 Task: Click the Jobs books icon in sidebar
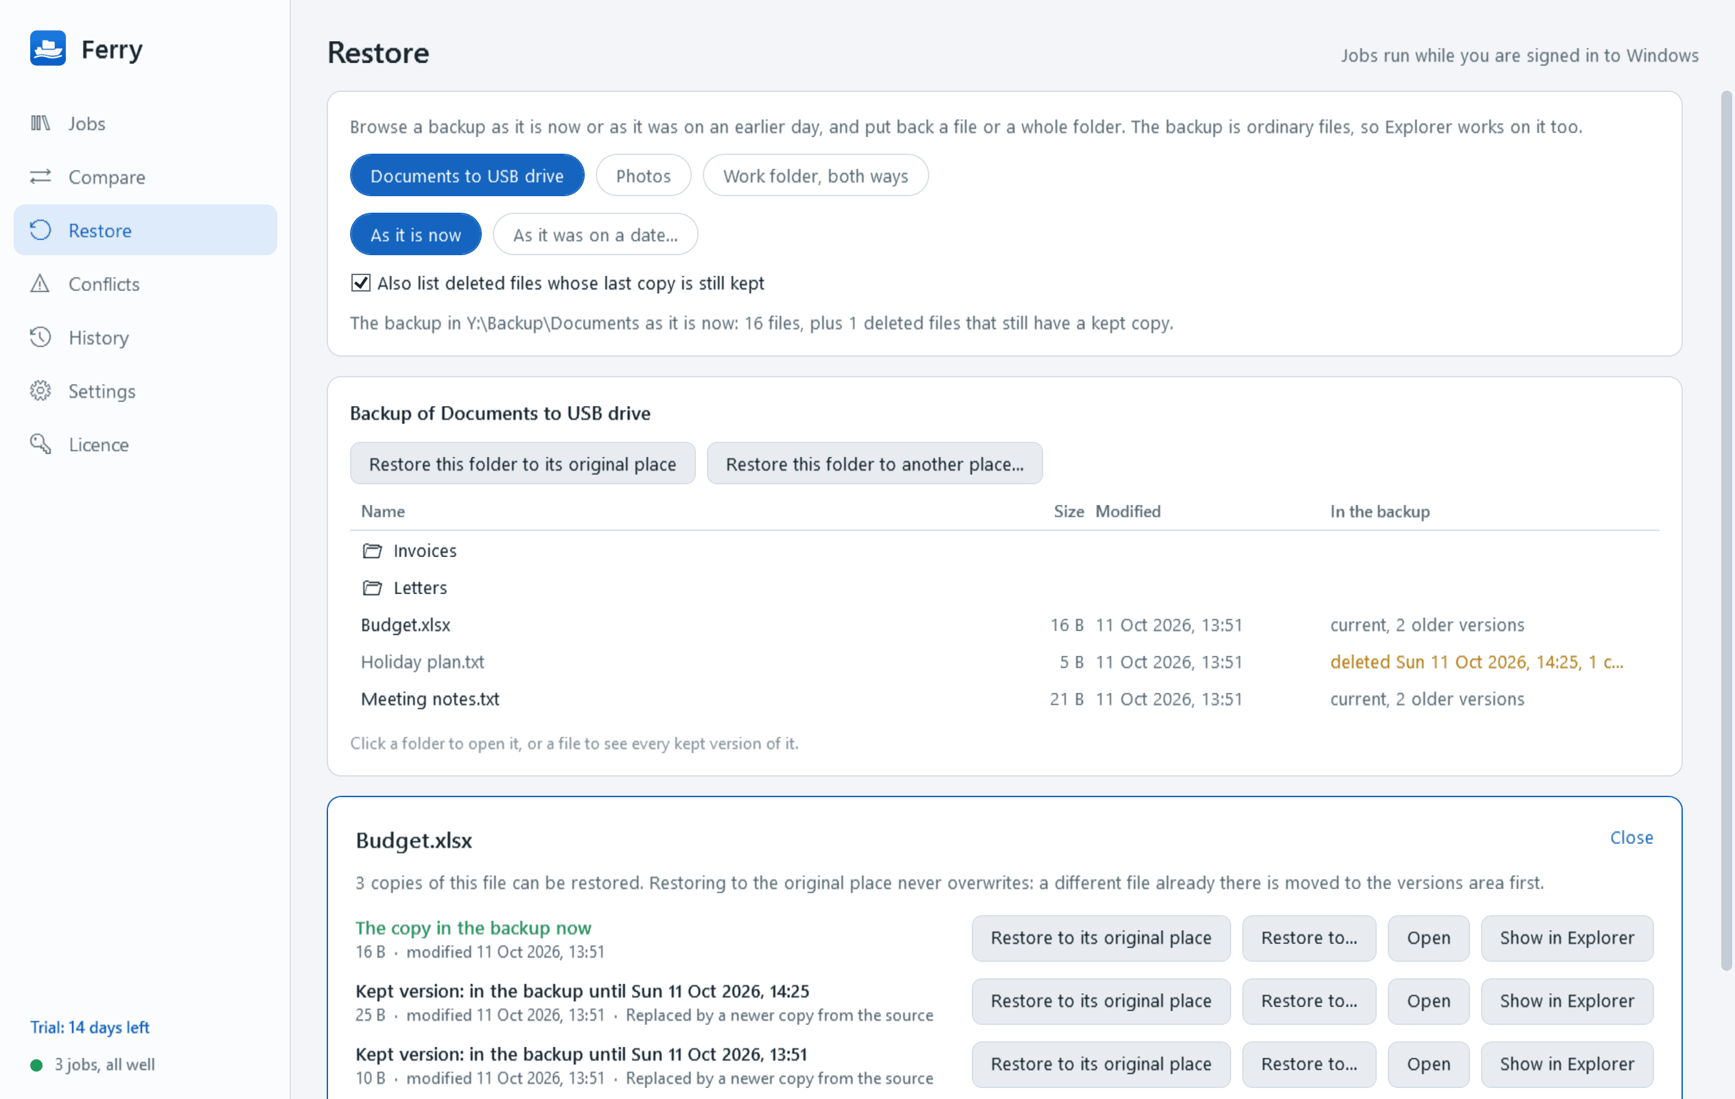pyautogui.click(x=40, y=123)
